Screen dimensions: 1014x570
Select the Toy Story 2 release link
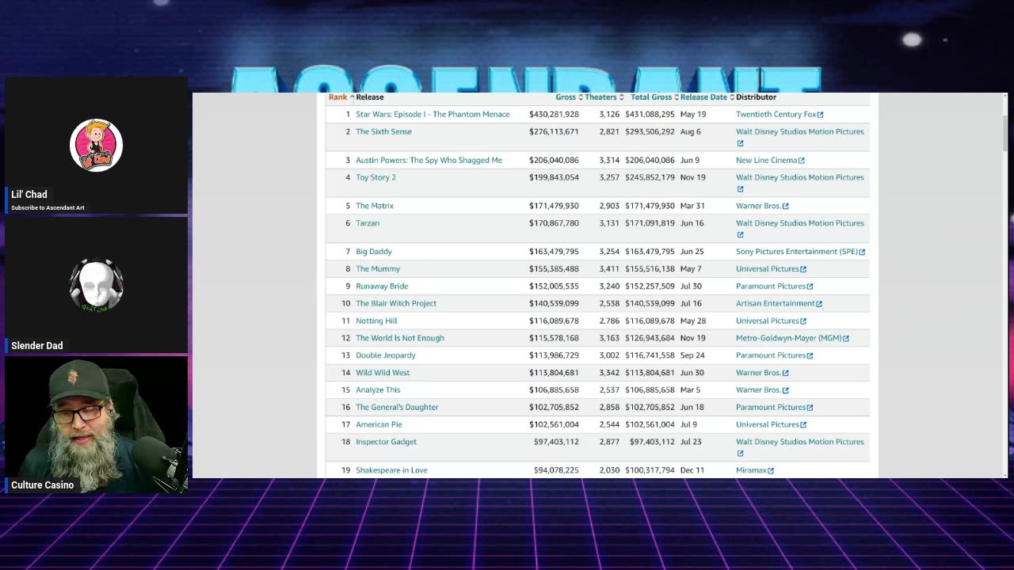point(375,178)
